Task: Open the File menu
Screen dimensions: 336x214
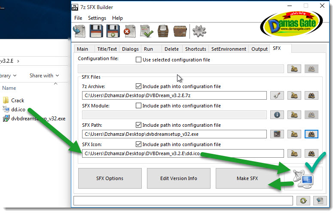Action: tap(78, 18)
